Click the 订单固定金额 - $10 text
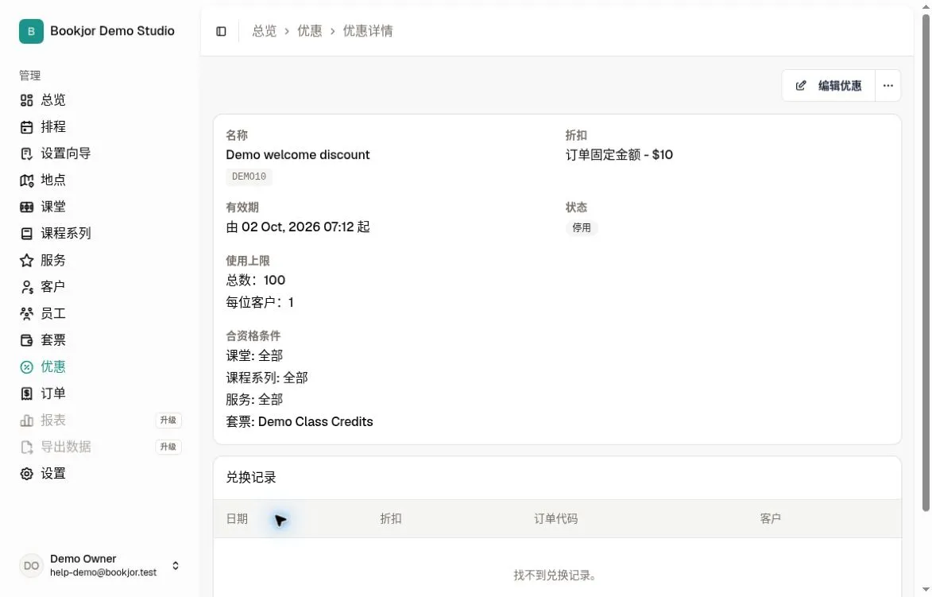The height and width of the screenshot is (597, 932). coord(620,154)
